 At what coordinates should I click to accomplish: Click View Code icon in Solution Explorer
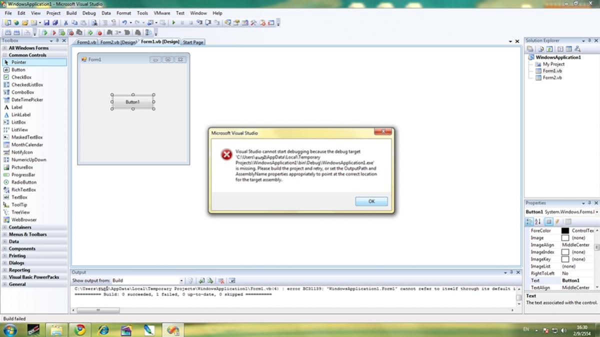tap(560, 49)
